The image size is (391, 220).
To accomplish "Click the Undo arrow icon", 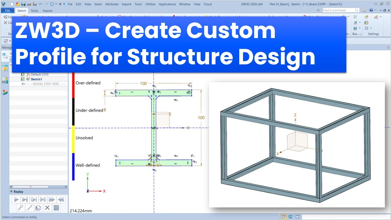I will tap(40, 4).
